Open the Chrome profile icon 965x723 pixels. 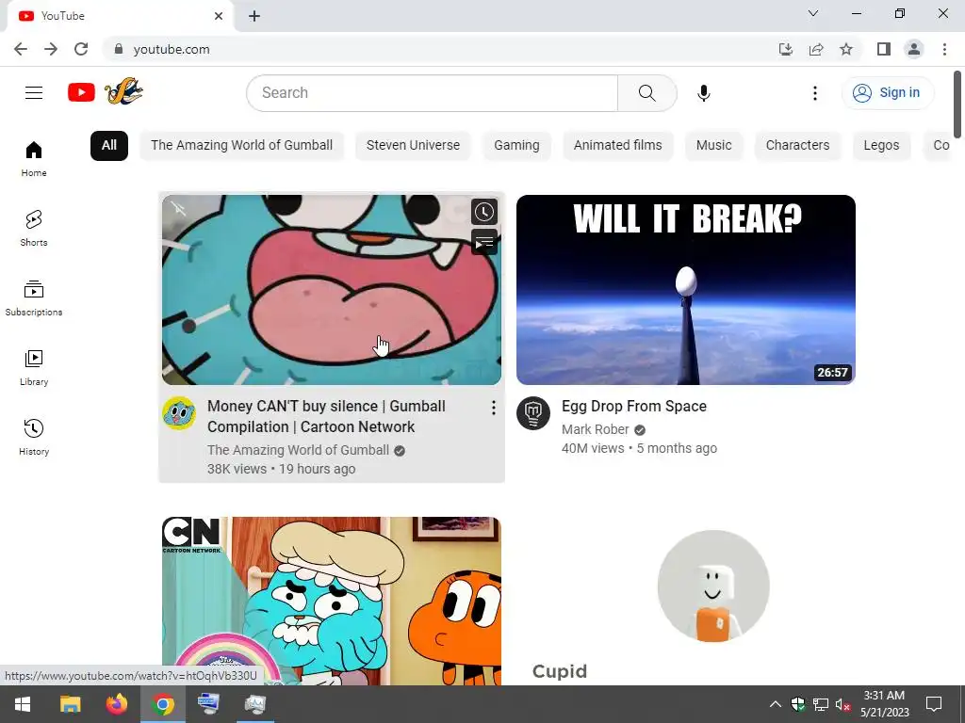914,49
